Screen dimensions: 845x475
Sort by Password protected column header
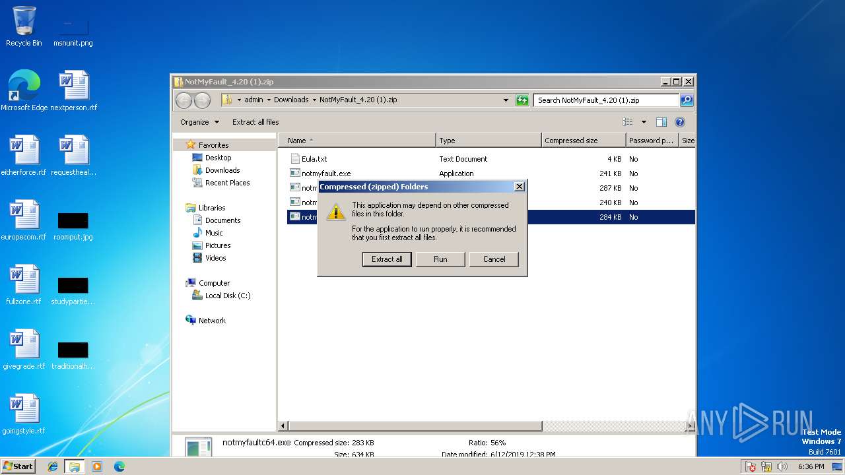tap(652, 141)
